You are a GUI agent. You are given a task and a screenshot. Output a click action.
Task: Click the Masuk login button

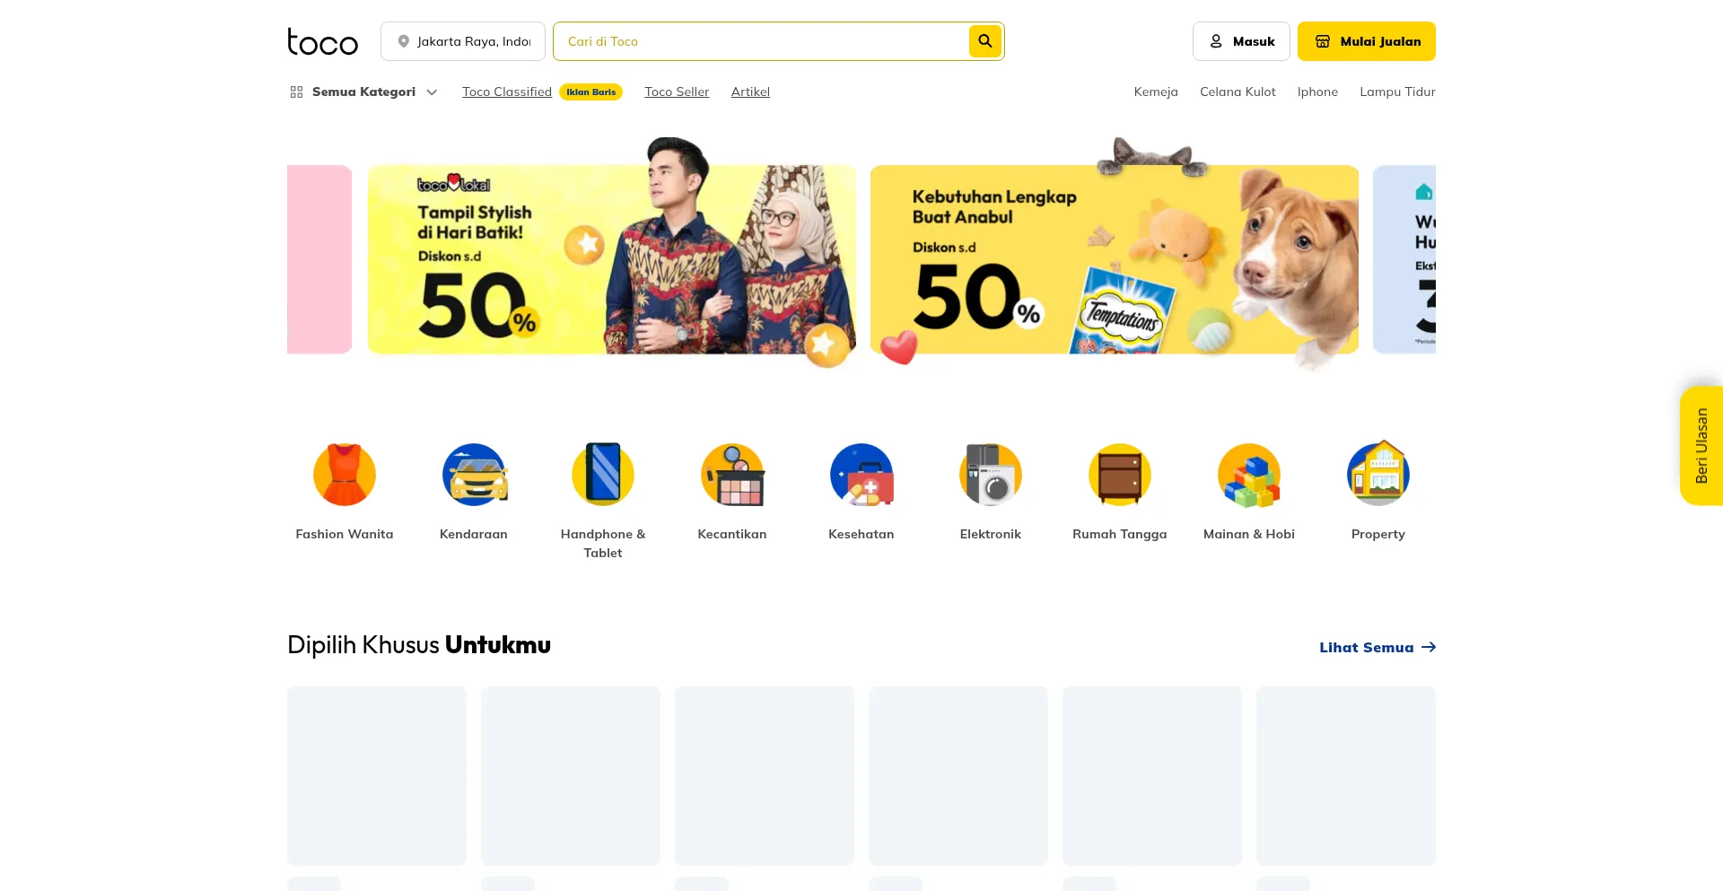[1241, 41]
